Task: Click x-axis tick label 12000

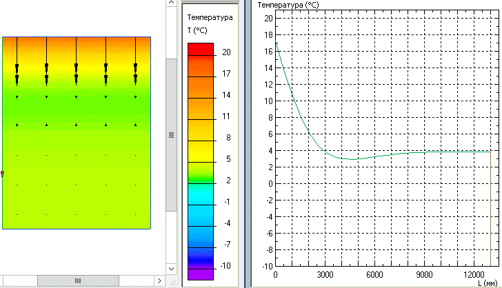Action: (474, 274)
